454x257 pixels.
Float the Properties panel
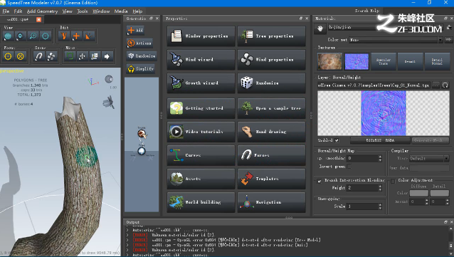tap(301, 19)
